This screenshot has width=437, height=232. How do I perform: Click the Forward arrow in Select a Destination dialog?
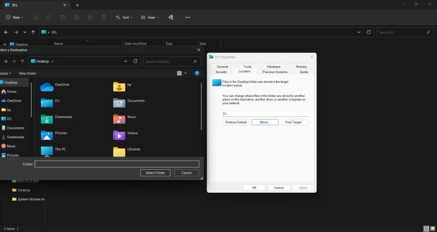pos(5,61)
